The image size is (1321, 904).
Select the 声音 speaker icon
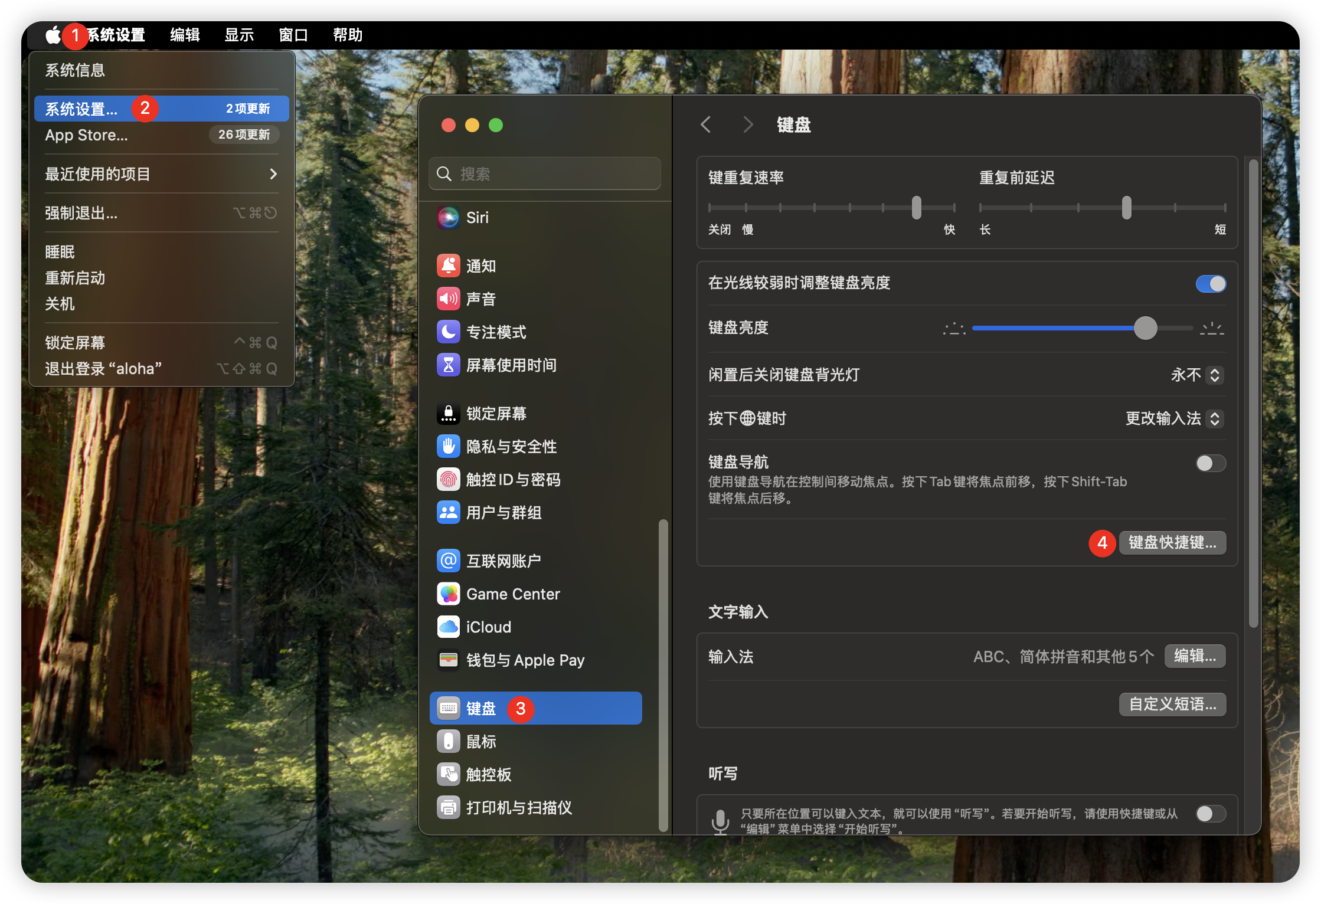(449, 299)
